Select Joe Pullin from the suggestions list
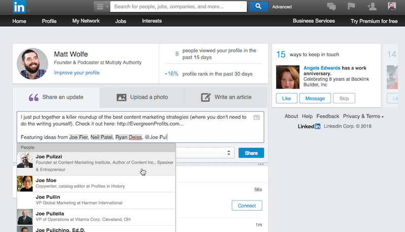405x232 pixels. point(96,201)
